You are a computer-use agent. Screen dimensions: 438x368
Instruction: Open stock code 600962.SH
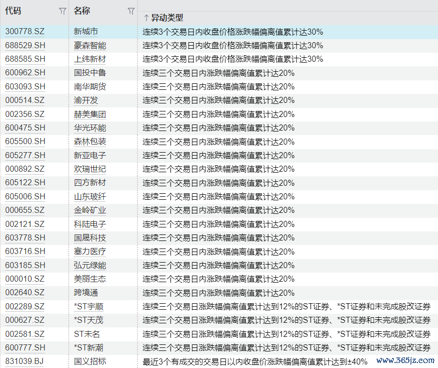[25, 73]
